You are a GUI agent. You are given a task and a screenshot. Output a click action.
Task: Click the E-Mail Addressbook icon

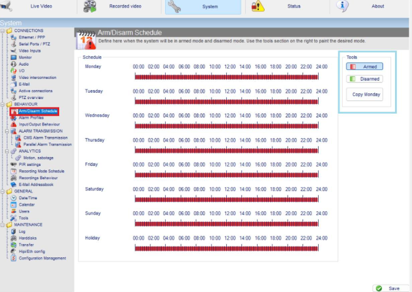(13, 185)
